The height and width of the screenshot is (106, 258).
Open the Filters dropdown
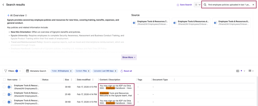13,71
